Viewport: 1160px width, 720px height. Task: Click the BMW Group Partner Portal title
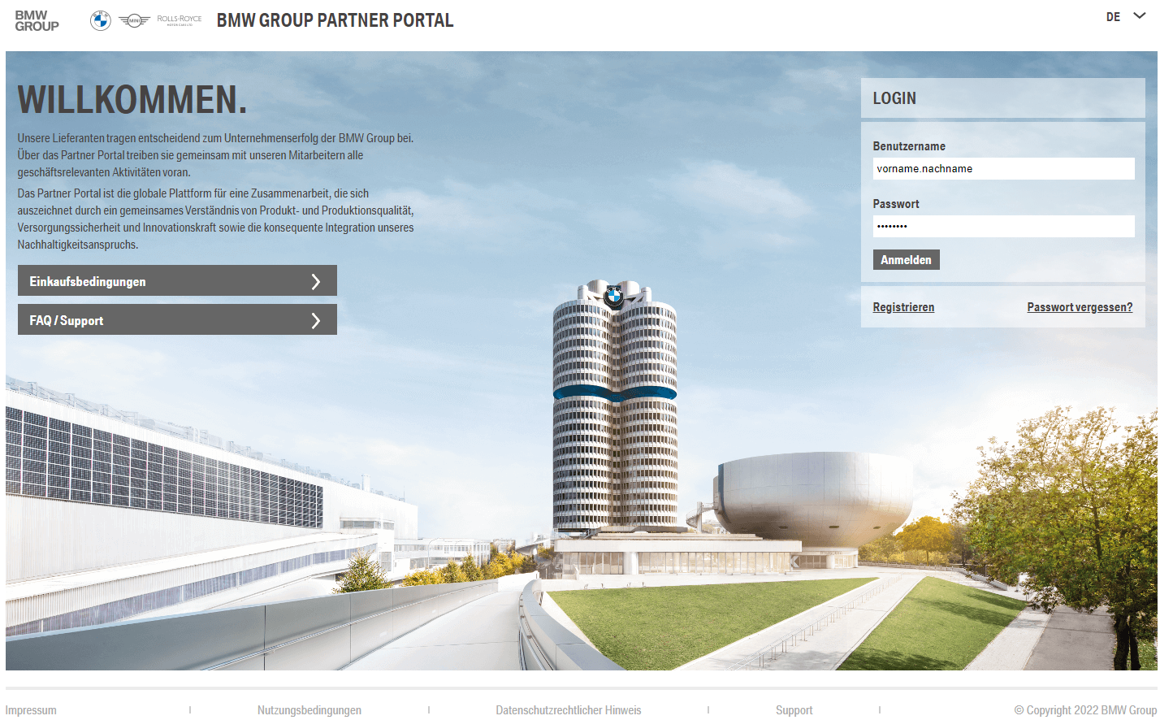coord(335,20)
